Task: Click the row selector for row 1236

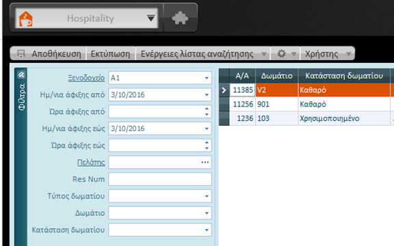Action: 224,118
